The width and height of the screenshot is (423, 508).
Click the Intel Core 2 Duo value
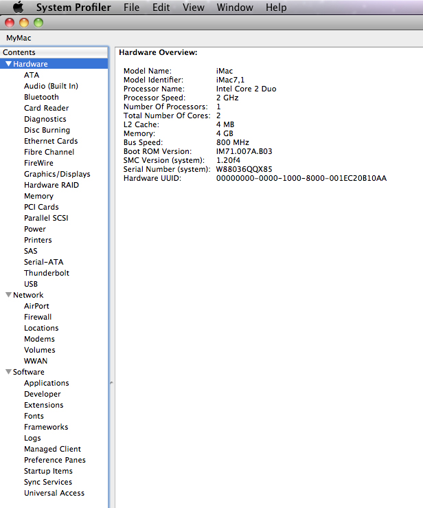point(246,89)
